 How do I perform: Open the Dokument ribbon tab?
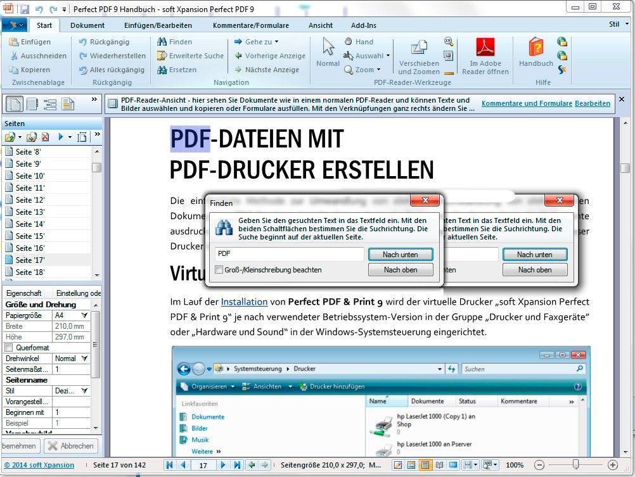(87, 25)
